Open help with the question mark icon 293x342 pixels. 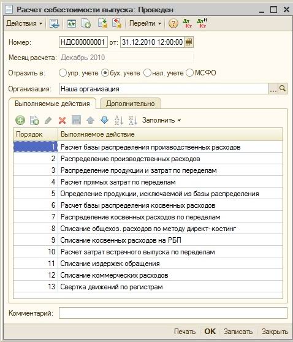(173, 23)
